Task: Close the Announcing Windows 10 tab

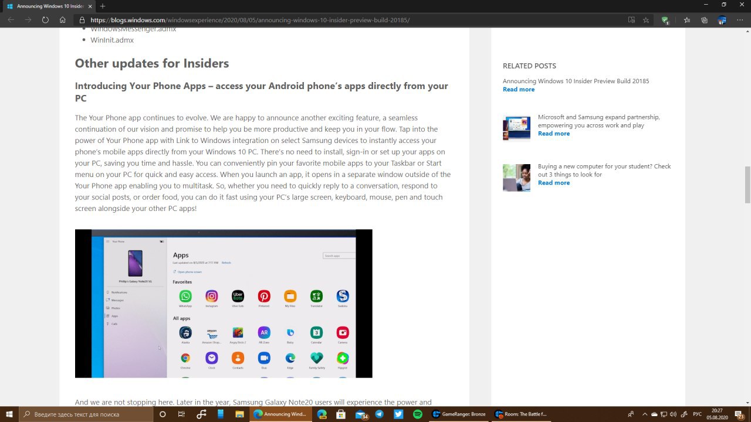Action: pos(90,6)
